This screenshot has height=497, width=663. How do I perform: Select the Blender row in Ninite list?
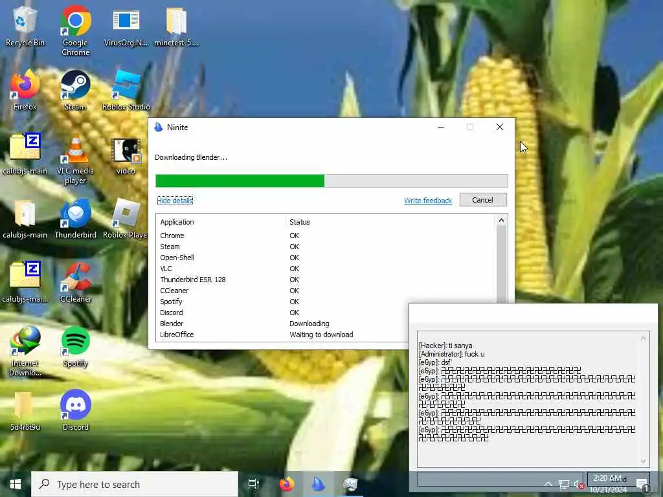point(282,324)
